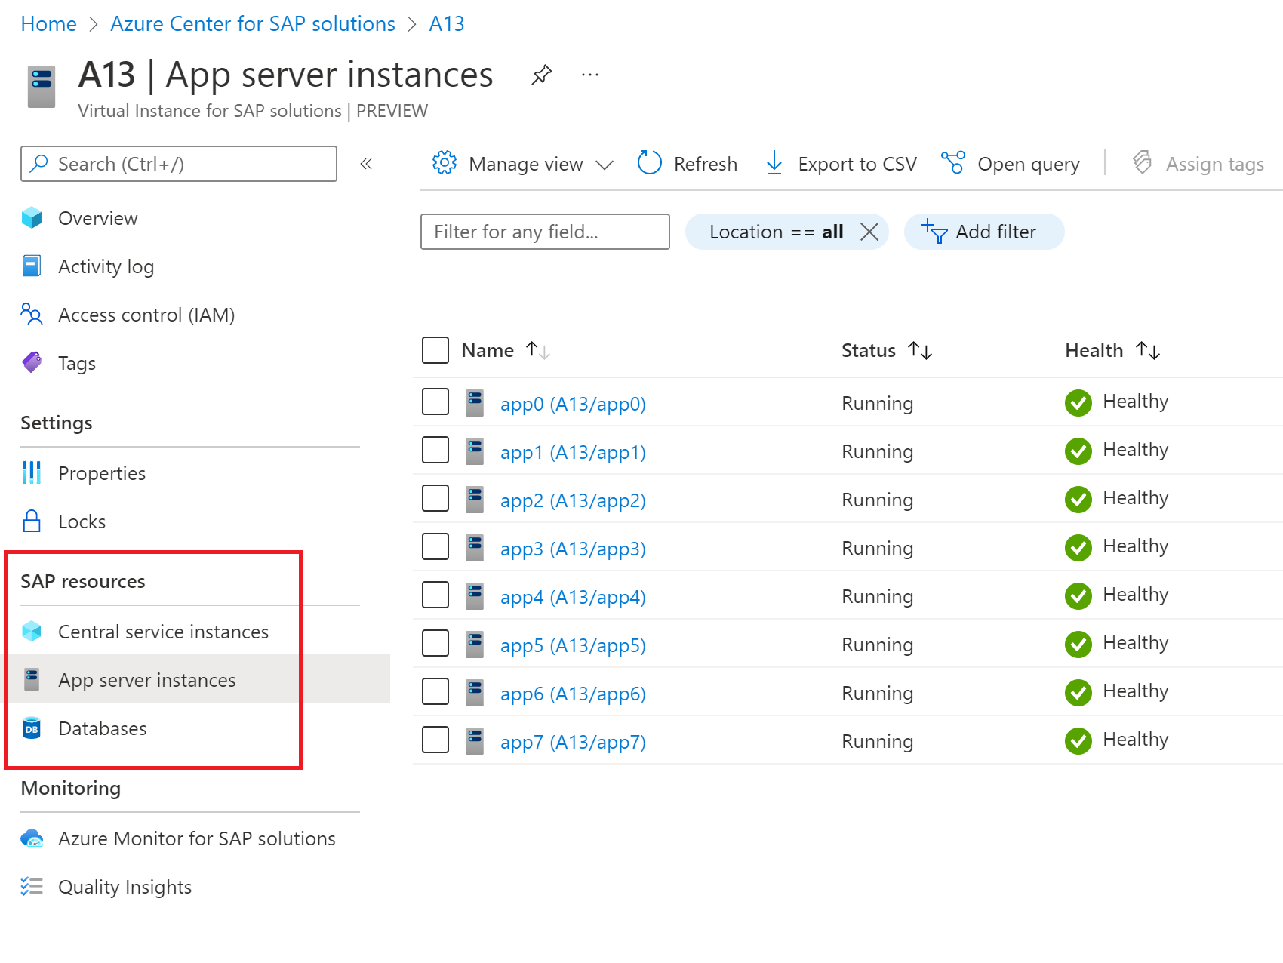This screenshot has height=963, width=1283.
Task: Click the Filter for any field box
Action: pos(544,232)
